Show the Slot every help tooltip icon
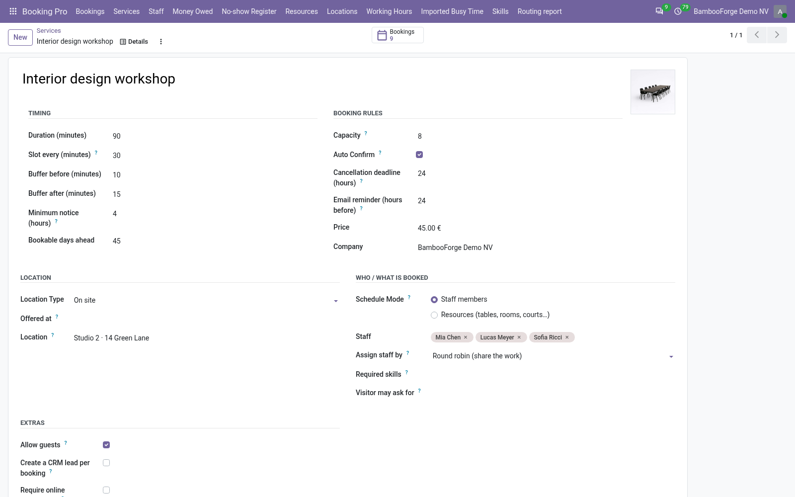Viewport: 795px width, 497px height. tap(96, 153)
